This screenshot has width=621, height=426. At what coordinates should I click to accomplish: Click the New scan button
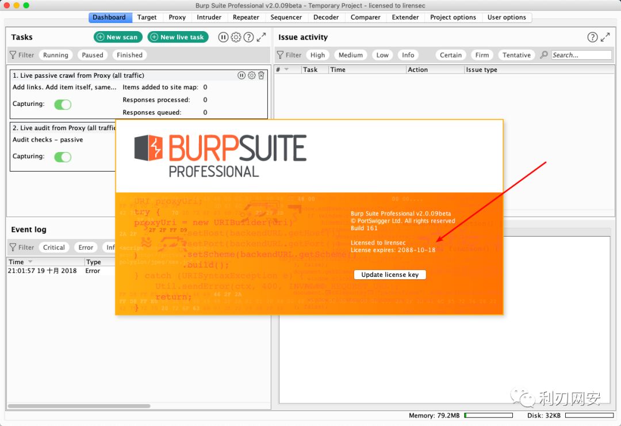[118, 37]
